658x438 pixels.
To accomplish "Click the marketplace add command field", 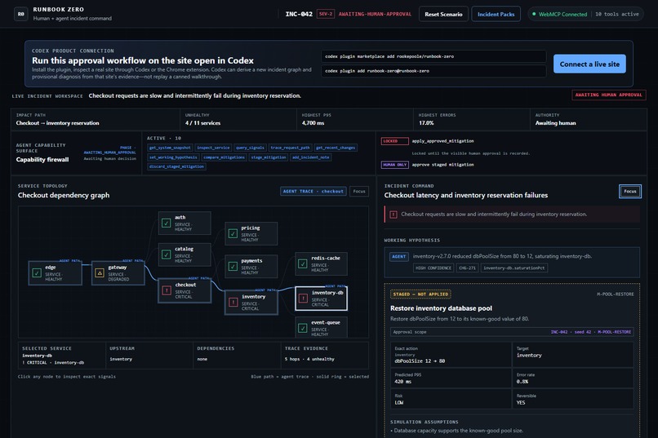I will point(433,56).
